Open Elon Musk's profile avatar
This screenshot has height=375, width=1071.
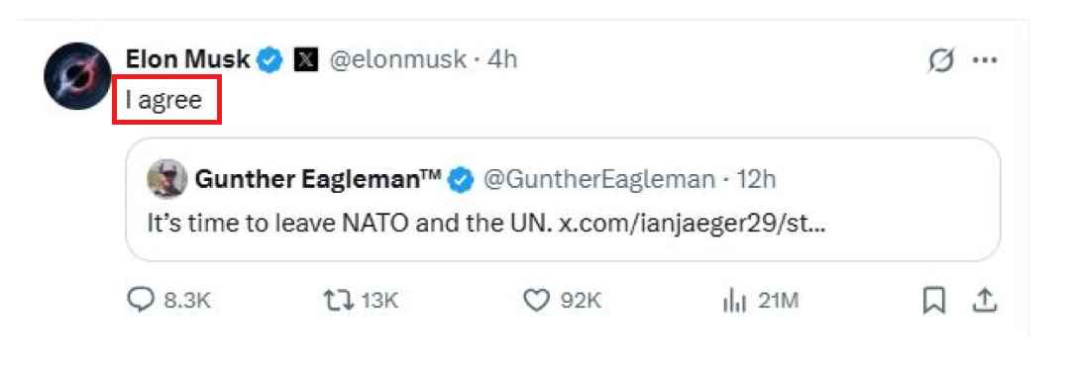(x=78, y=76)
